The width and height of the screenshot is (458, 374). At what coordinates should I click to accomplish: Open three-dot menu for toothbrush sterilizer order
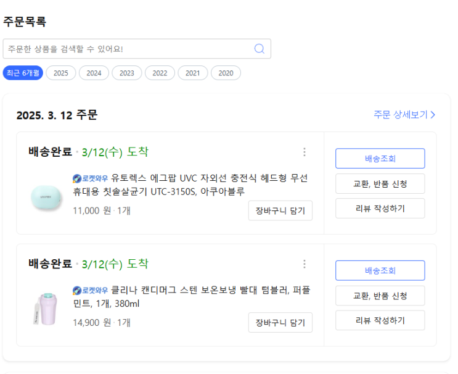coord(304,152)
